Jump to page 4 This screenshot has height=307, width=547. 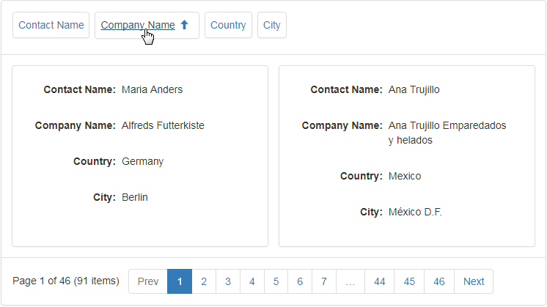tap(252, 281)
